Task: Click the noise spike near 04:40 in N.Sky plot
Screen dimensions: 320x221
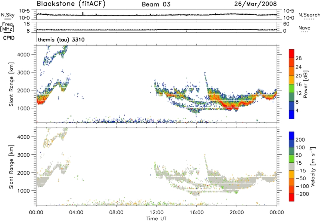Action: point(83,14)
